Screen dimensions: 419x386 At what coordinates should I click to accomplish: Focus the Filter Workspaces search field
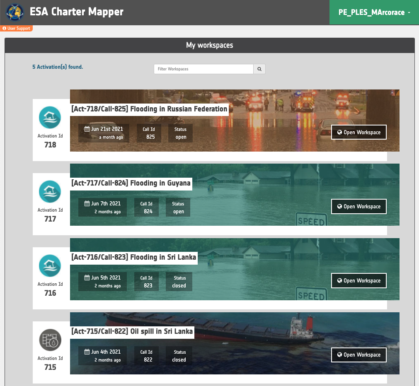tap(203, 69)
